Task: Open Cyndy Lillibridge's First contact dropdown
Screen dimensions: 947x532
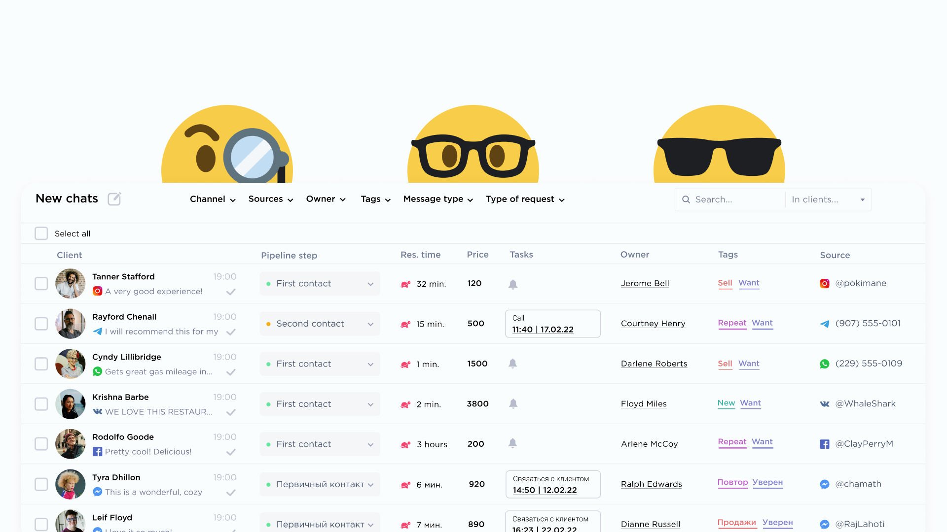Action: [x=320, y=364]
